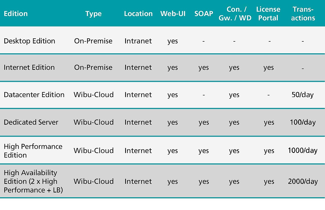Click the Edition column header
The height and width of the screenshot is (210, 325).
click(16, 13)
